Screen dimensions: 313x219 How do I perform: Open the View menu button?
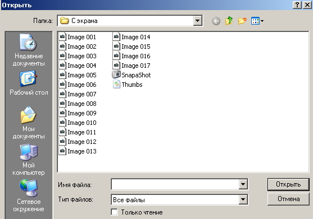(257, 21)
